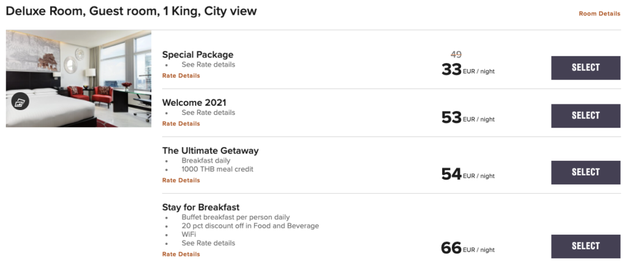This screenshot has width=627, height=267.
Task: Open the photo gallery icon on room image
Action: (x=20, y=102)
